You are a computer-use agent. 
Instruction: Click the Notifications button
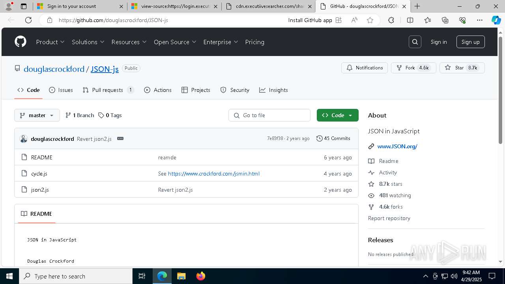point(365,68)
